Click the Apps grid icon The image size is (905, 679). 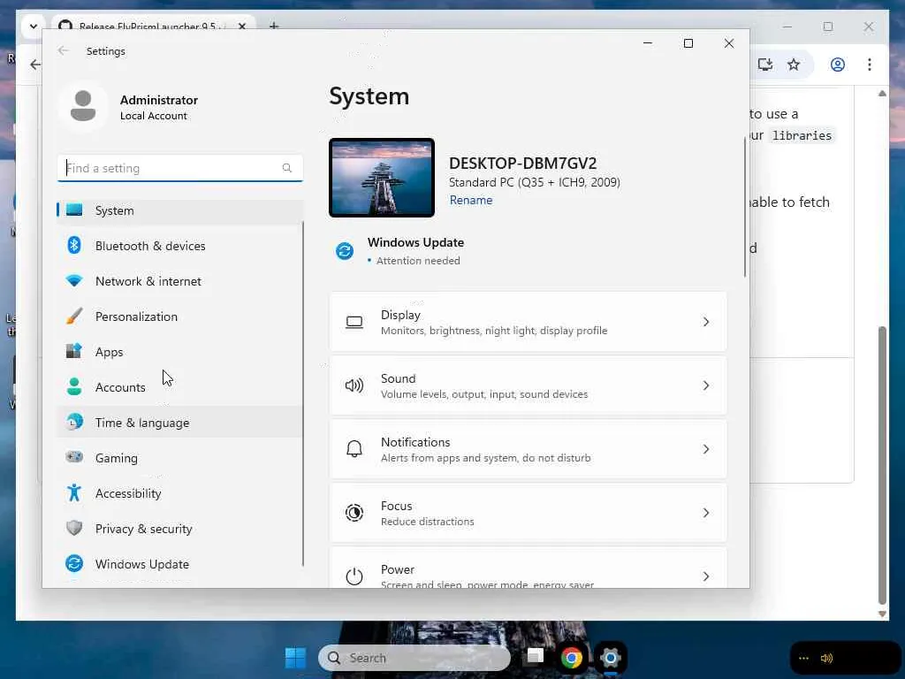(x=74, y=351)
